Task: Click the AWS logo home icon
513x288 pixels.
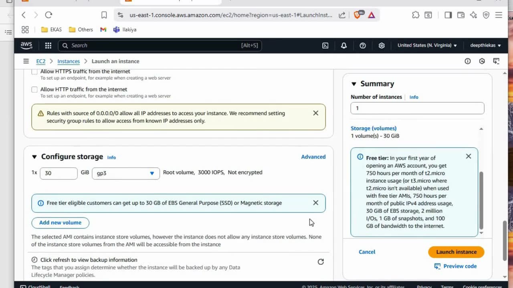Action: [x=26, y=45]
